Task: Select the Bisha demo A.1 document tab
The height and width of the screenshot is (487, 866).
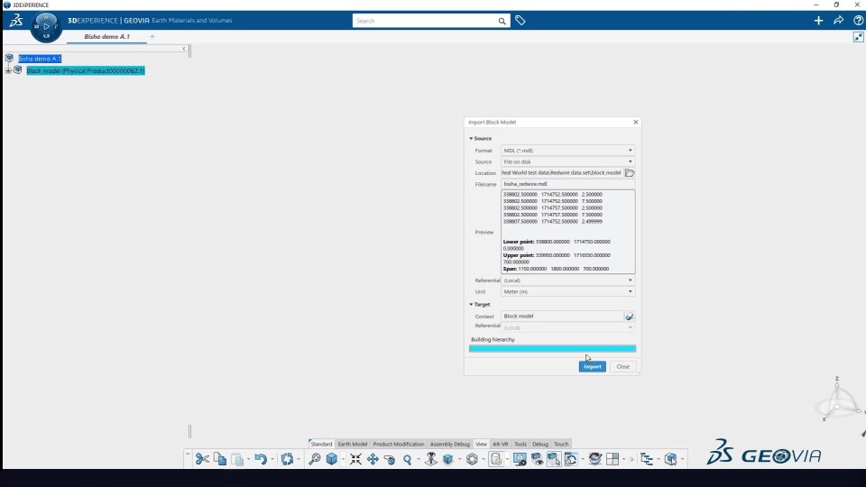Action: (x=106, y=36)
